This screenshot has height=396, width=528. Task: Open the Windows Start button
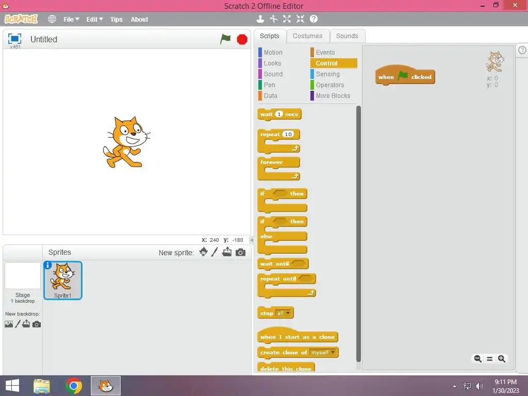pos(12,386)
